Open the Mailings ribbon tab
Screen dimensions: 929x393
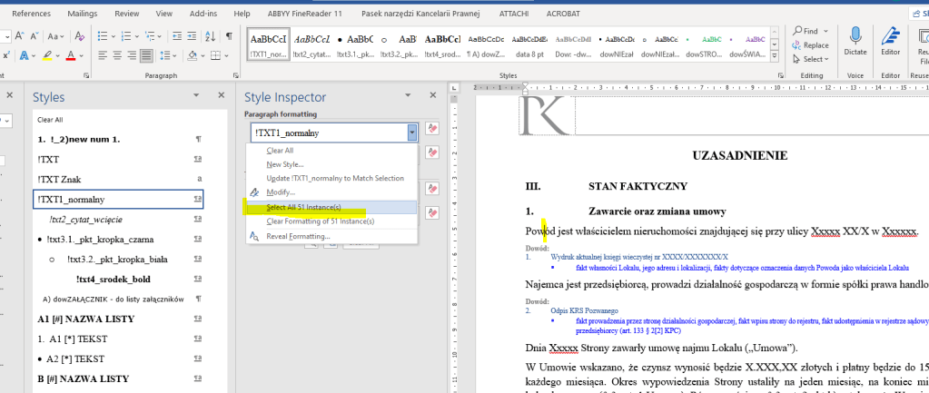[83, 14]
